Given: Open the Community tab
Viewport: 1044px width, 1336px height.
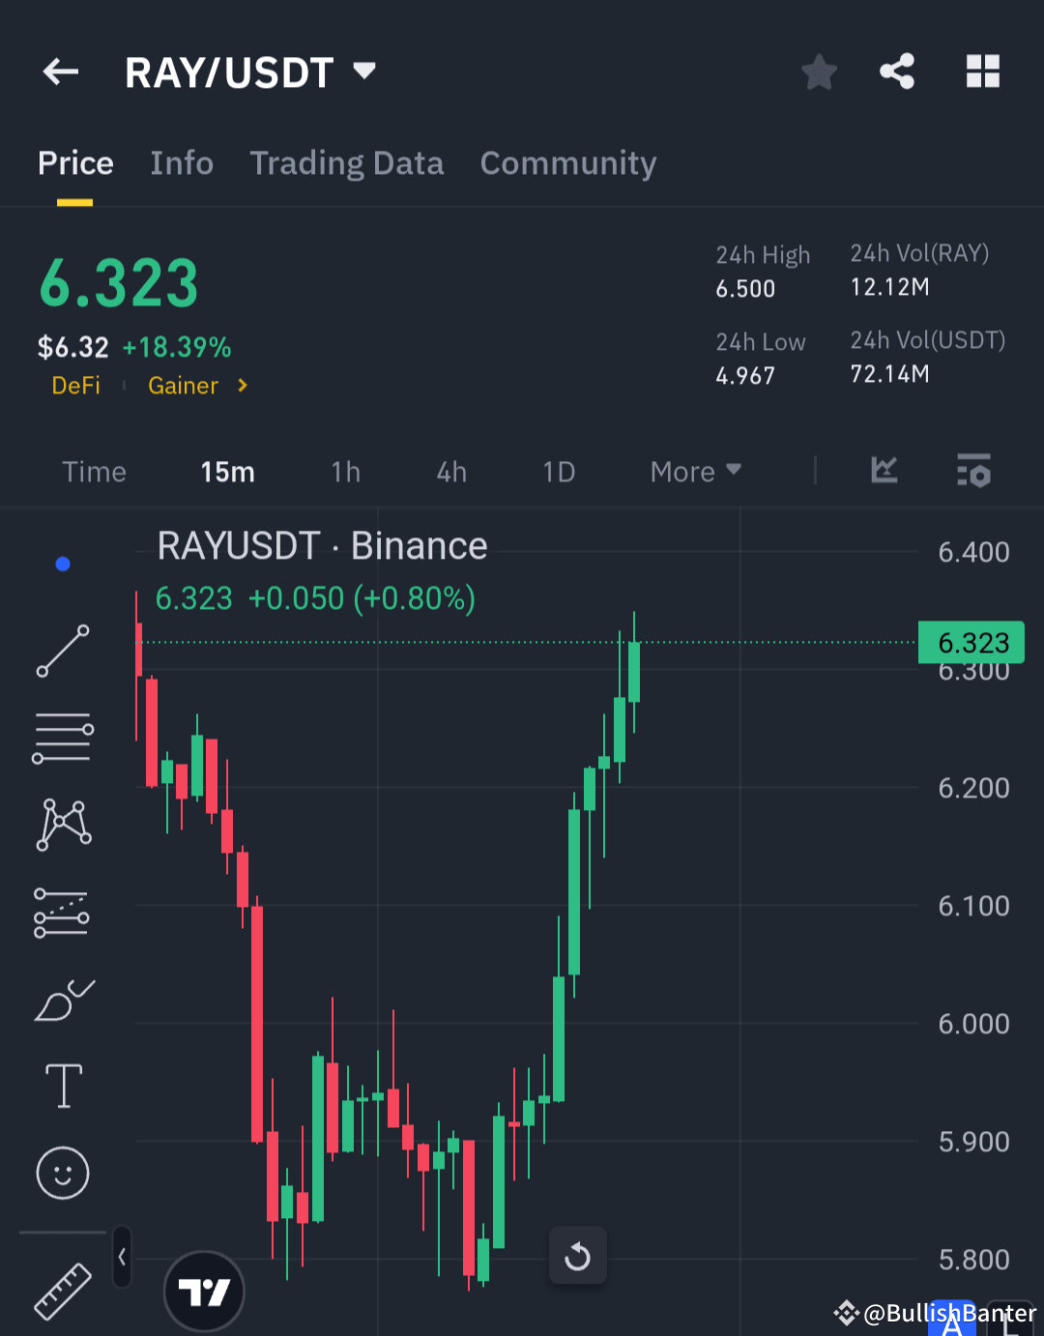Looking at the screenshot, I should click(x=567, y=162).
